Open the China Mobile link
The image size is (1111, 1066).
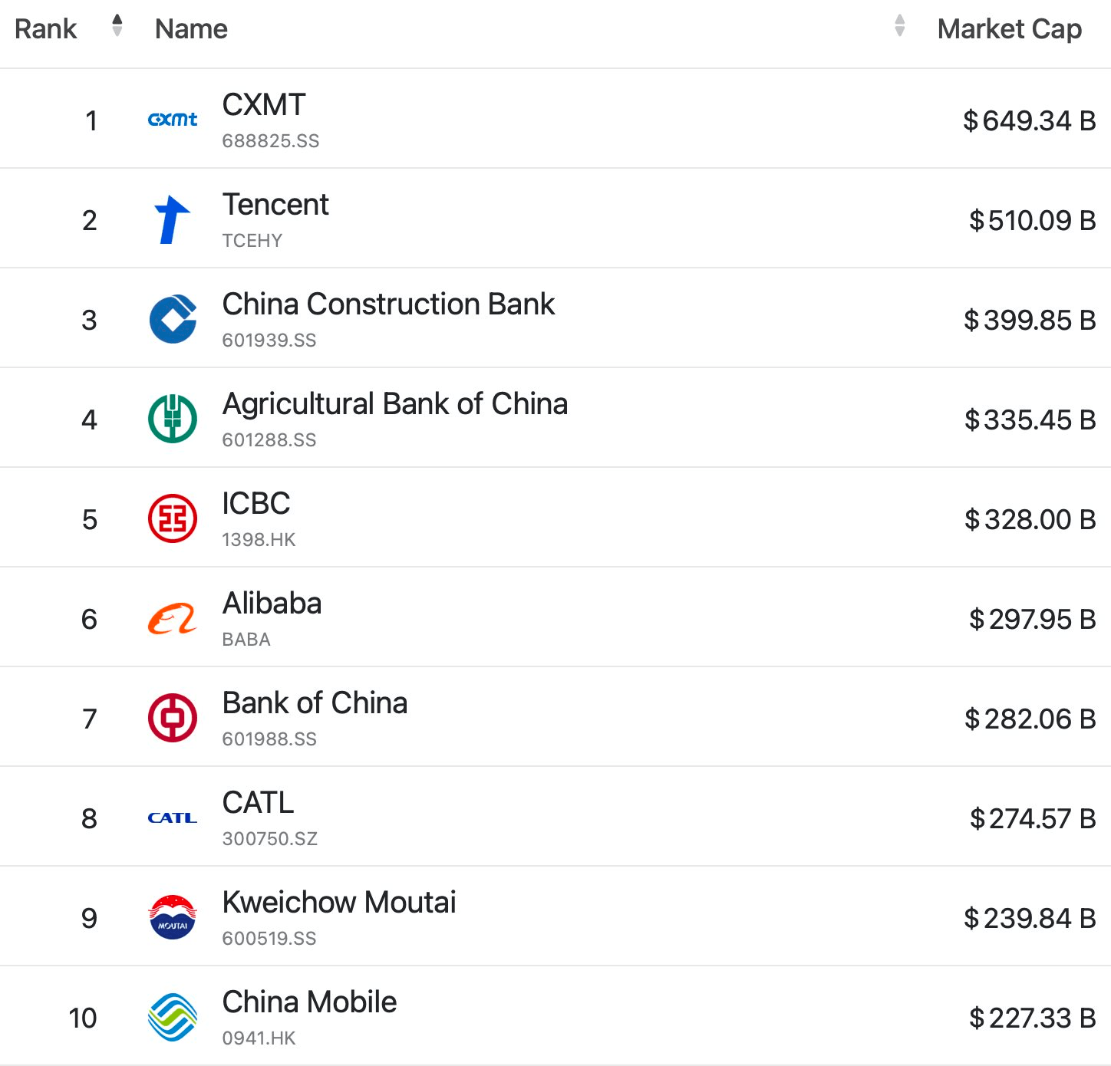(309, 1002)
